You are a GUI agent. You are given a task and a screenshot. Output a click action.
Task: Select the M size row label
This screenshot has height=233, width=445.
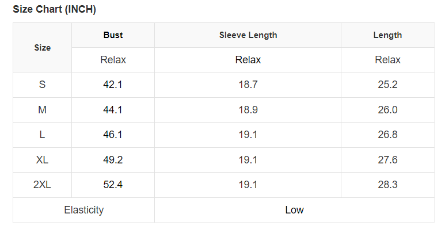coord(42,110)
